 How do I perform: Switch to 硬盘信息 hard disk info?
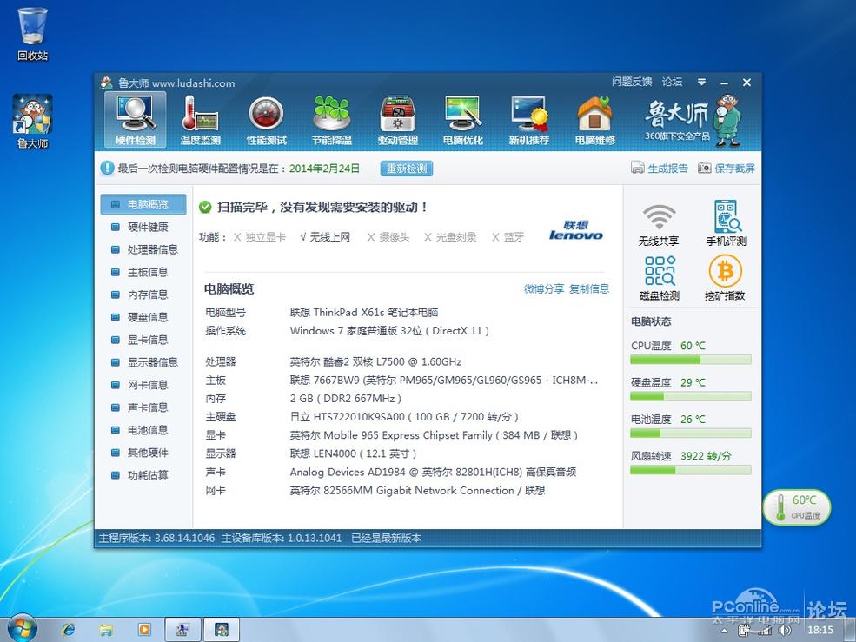pyautogui.click(x=143, y=317)
